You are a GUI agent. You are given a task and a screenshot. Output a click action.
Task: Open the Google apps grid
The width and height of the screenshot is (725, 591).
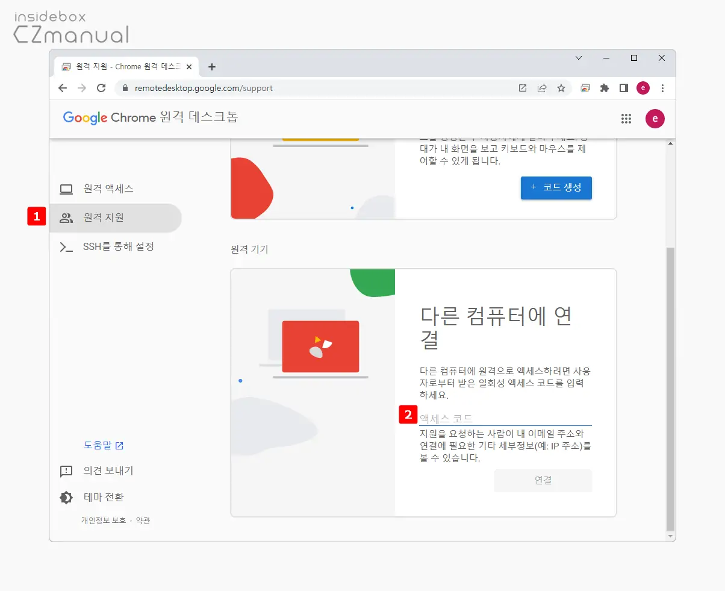pyautogui.click(x=626, y=119)
